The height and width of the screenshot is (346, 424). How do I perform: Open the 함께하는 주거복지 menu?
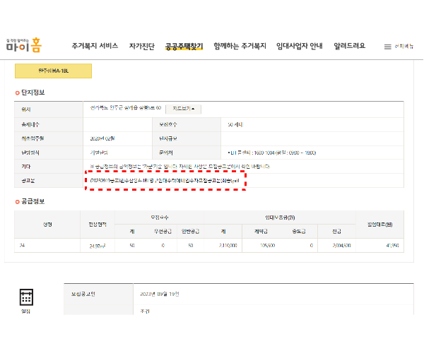[x=240, y=46]
